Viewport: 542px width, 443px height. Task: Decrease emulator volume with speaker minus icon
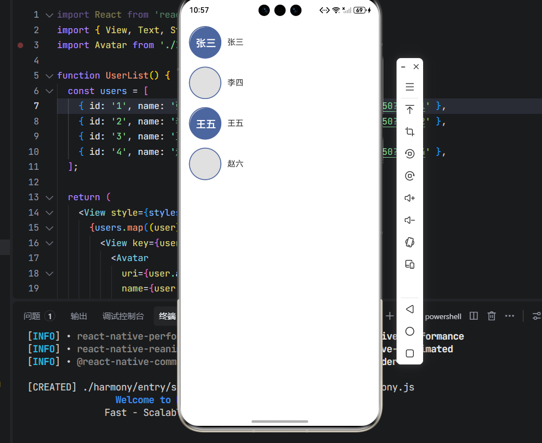[410, 220]
